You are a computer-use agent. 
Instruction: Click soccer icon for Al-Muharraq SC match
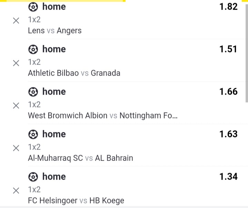click(33, 134)
